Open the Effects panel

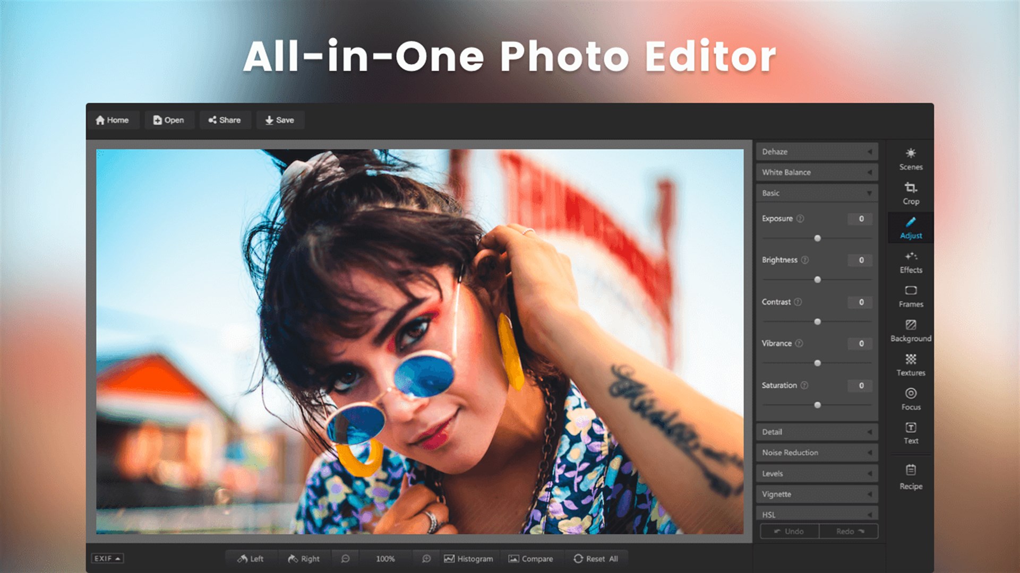click(x=910, y=262)
